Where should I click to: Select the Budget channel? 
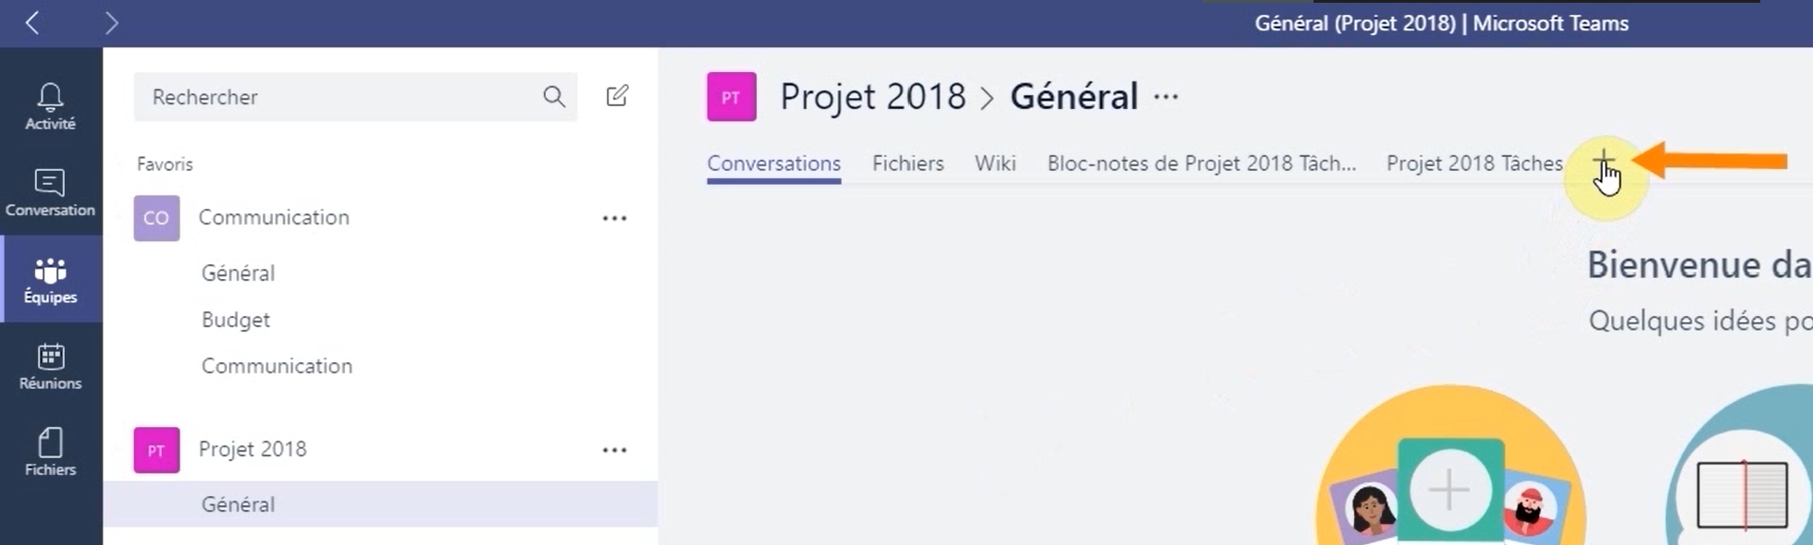pyautogui.click(x=236, y=320)
